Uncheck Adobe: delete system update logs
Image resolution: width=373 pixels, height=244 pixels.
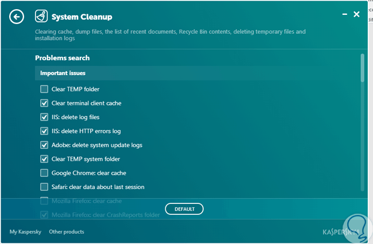coord(44,145)
